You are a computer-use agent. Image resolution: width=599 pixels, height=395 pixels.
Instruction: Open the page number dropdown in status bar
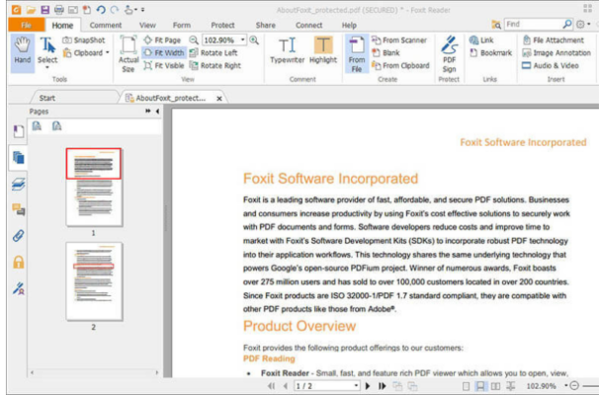point(357,386)
